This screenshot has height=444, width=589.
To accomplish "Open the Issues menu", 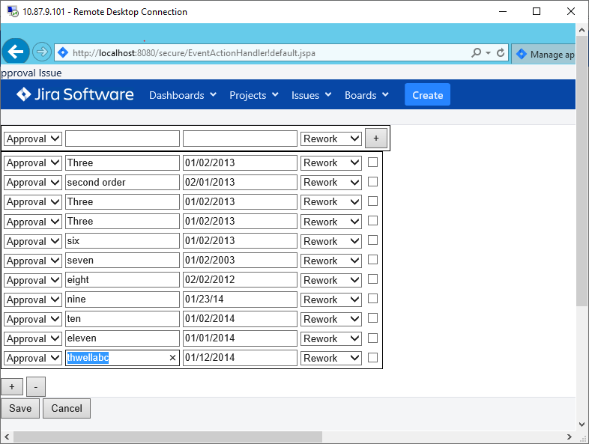I will point(311,95).
